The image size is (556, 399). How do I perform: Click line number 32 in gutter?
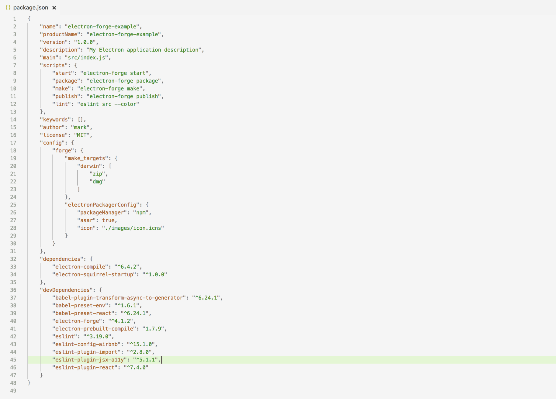click(13, 259)
